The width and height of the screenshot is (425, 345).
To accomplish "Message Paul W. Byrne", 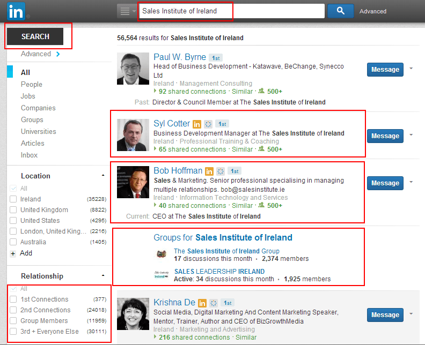I will point(385,70).
